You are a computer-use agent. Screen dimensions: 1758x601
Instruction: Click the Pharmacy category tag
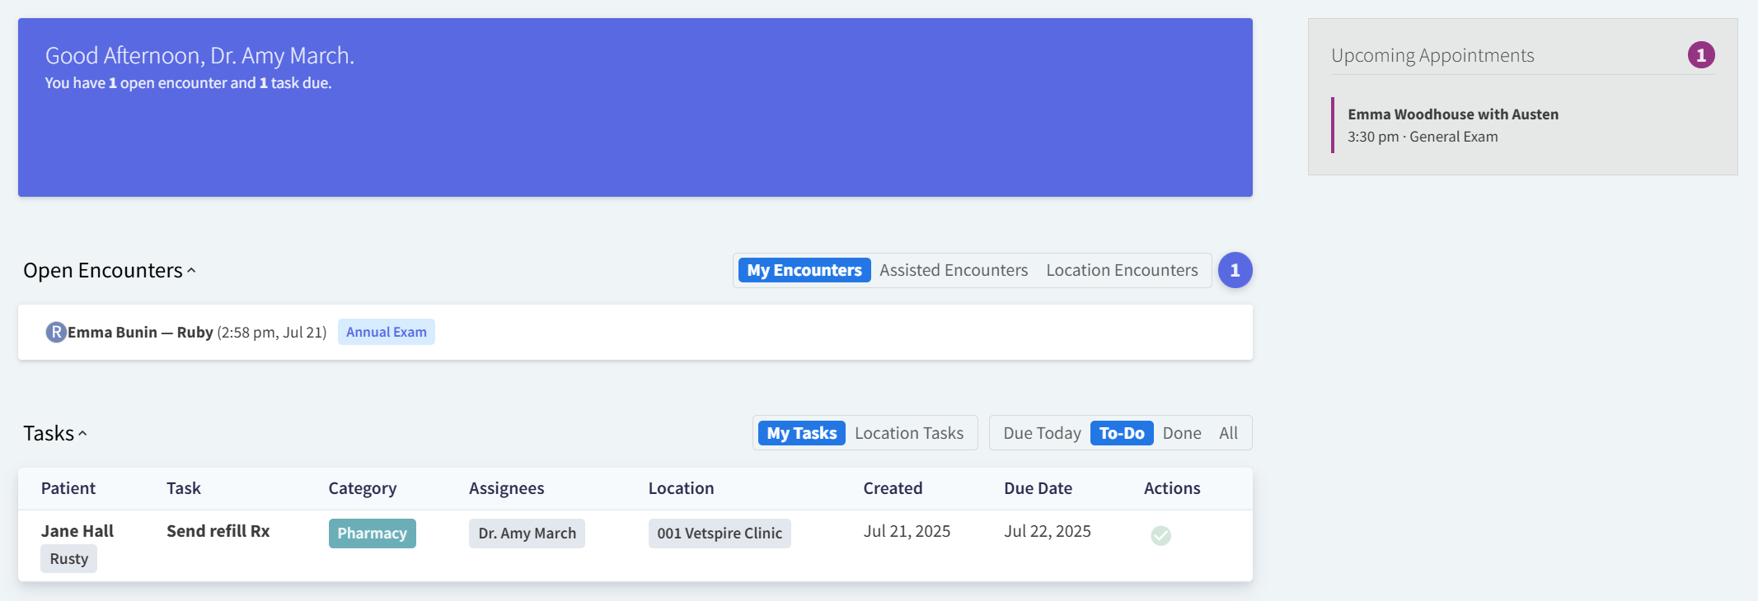pyautogui.click(x=372, y=533)
